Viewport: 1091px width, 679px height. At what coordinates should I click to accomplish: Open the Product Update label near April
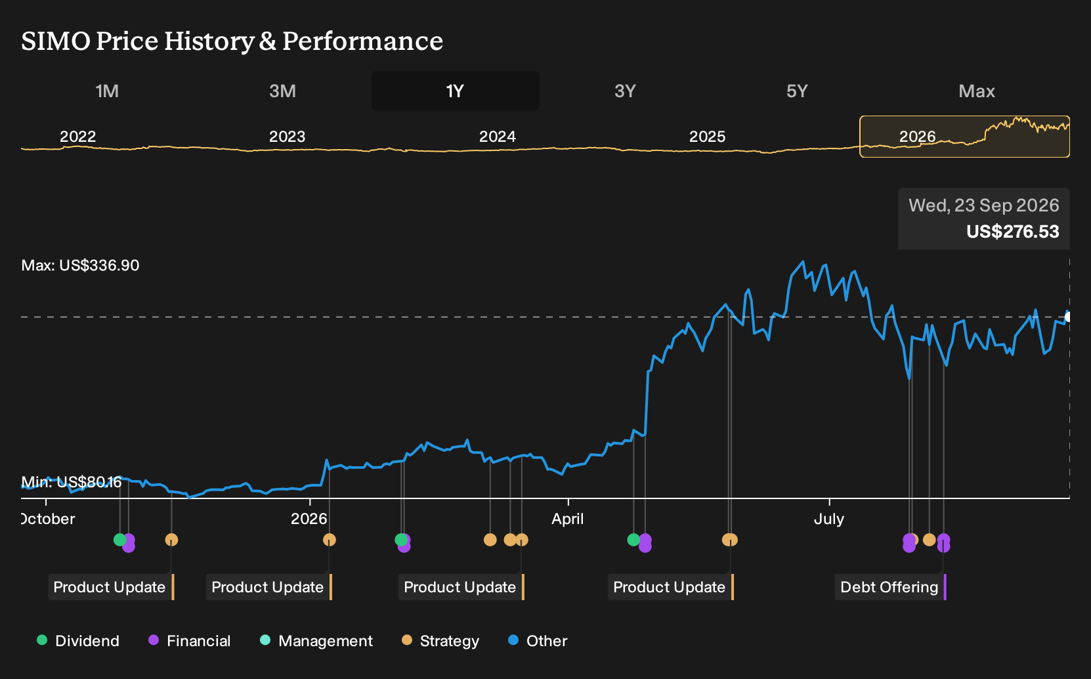[670, 587]
